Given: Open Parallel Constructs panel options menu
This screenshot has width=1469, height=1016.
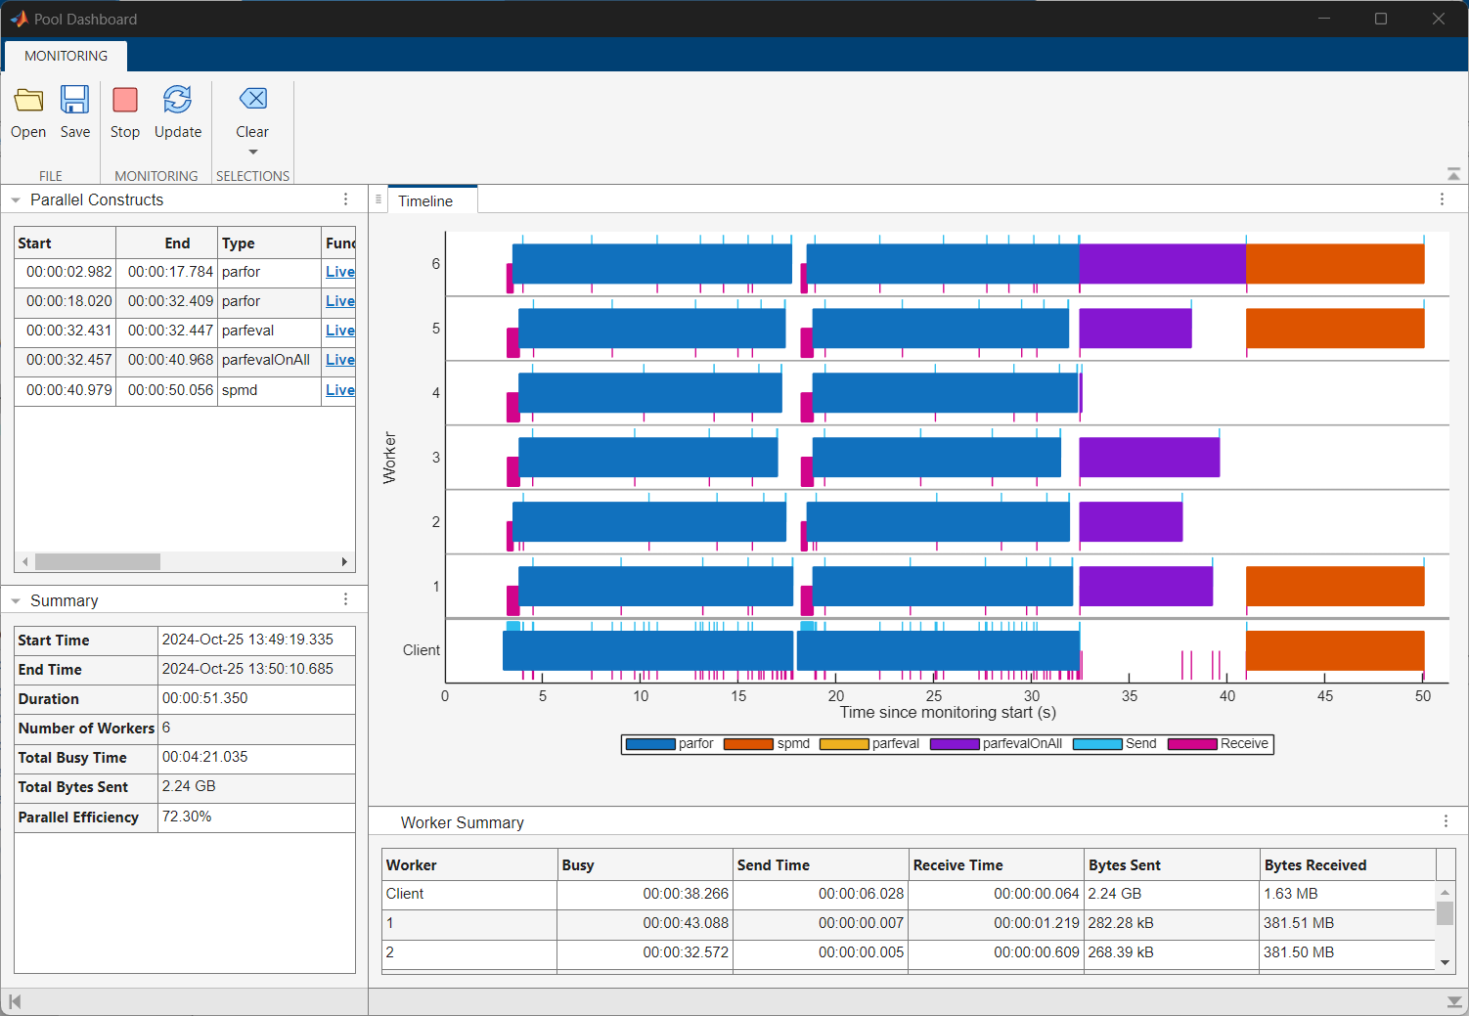Looking at the screenshot, I should (x=345, y=199).
